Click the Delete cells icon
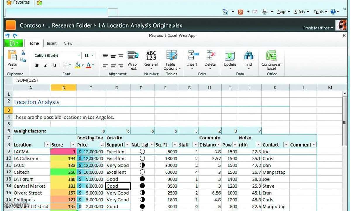This screenshot has height=211, width=351. [210, 56]
